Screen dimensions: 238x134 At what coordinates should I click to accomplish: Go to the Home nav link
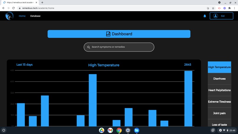(x=22, y=16)
